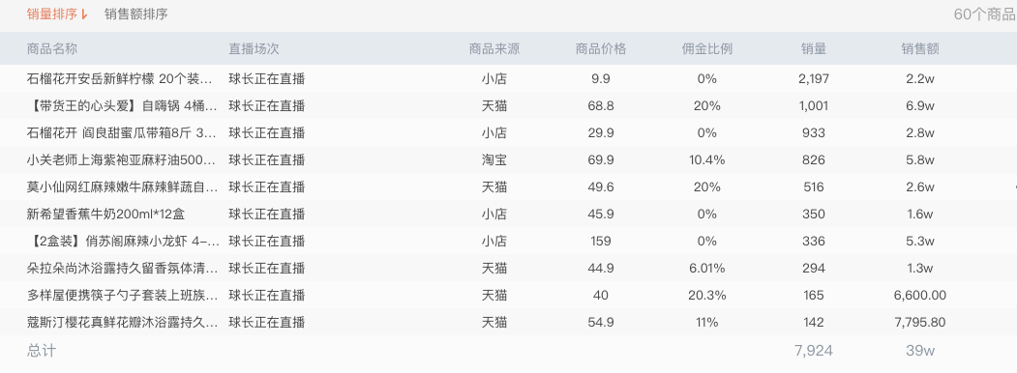Click the 商品价格 column header

(x=601, y=48)
